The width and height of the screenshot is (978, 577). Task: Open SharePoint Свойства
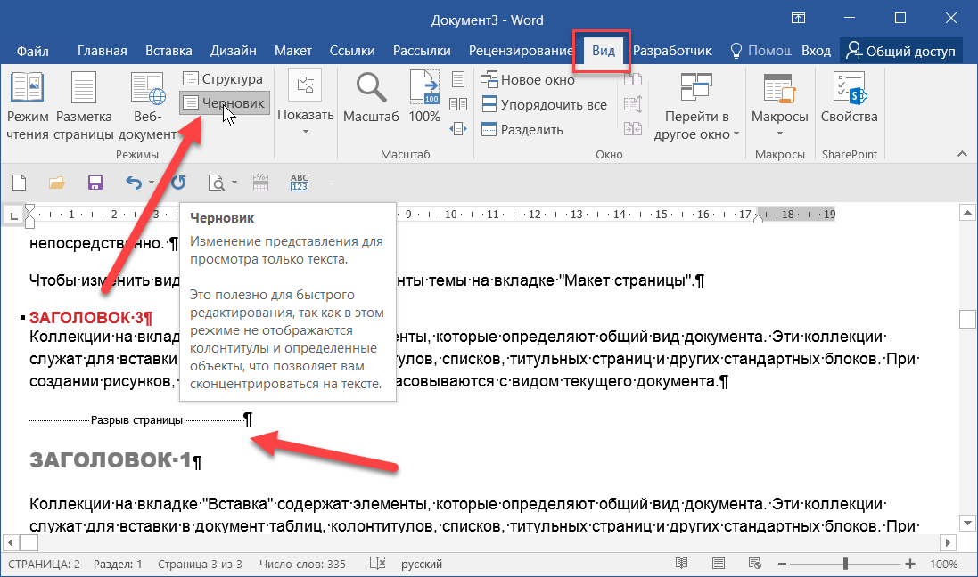click(850, 97)
